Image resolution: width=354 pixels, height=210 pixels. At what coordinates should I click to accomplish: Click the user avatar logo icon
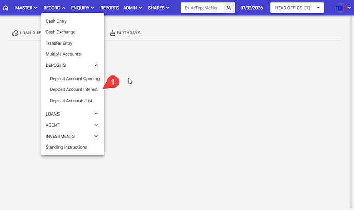tap(340, 8)
